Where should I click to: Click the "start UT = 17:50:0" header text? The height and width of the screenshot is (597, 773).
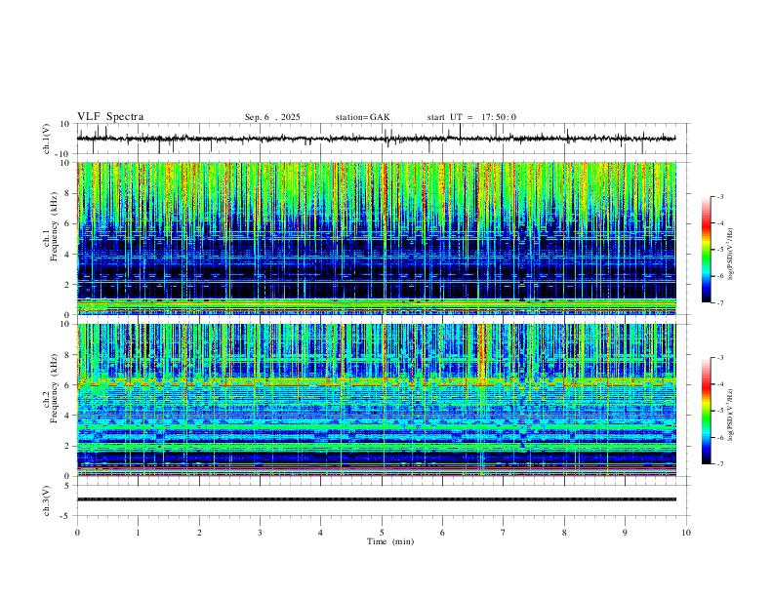pyautogui.click(x=471, y=117)
